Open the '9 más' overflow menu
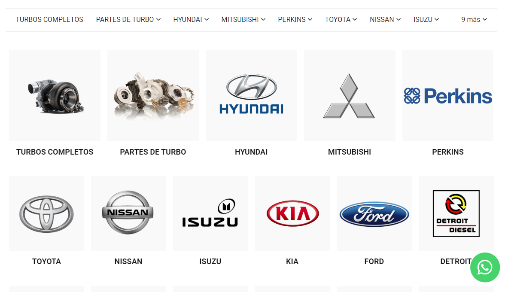Screen dimensions: 514x292 [474, 20]
